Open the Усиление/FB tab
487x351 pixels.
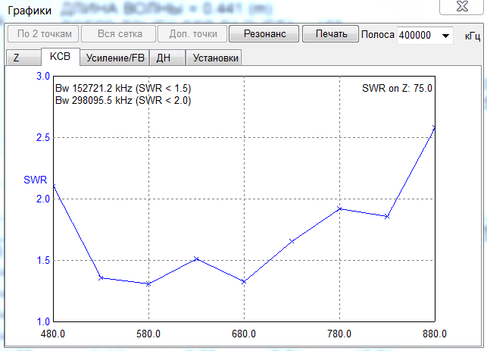tap(115, 58)
